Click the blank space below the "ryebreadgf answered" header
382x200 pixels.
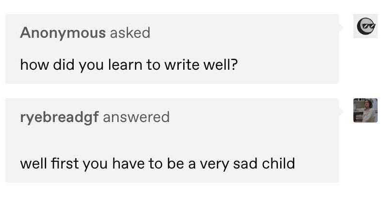click(x=171, y=140)
